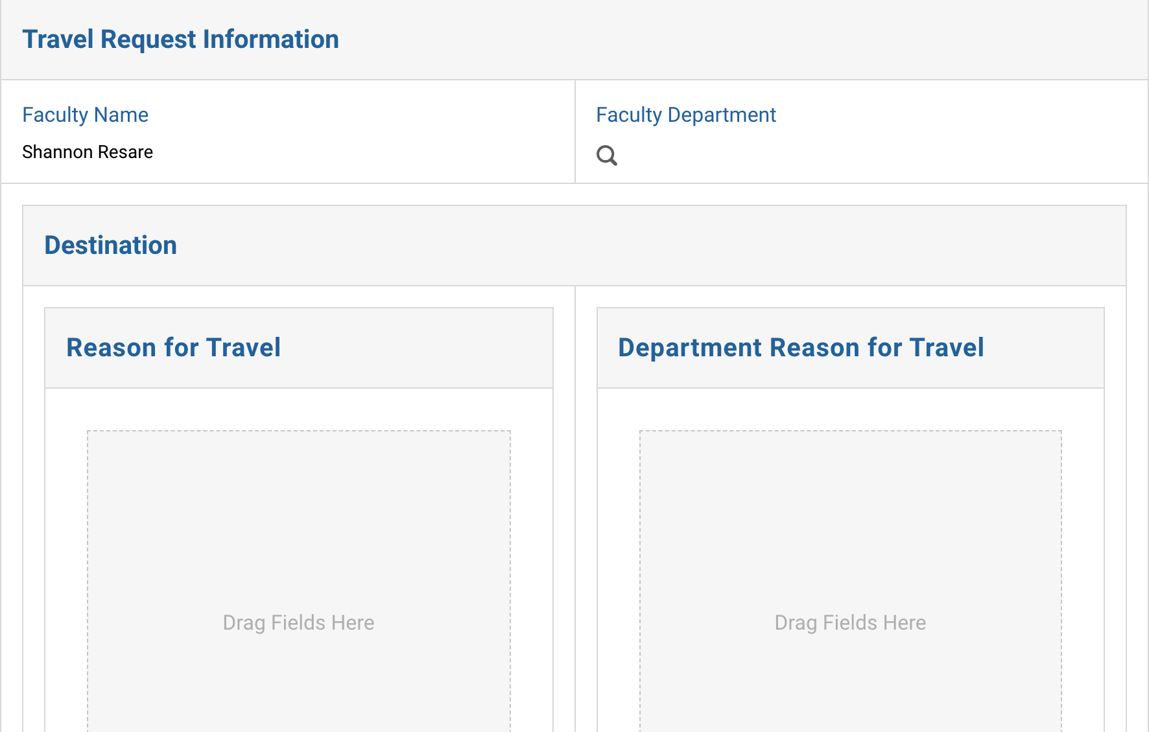Click the Shannon Resare name value
The image size is (1149, 732).
point(88,152)
